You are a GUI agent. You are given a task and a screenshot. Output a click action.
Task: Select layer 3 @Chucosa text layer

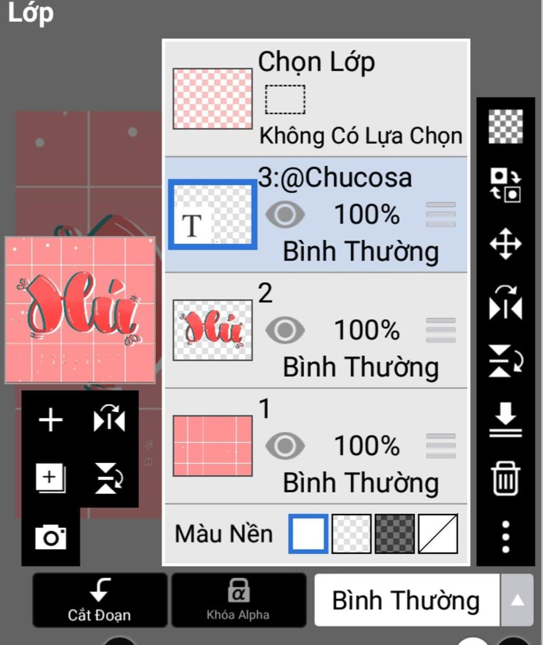(316, 215)
